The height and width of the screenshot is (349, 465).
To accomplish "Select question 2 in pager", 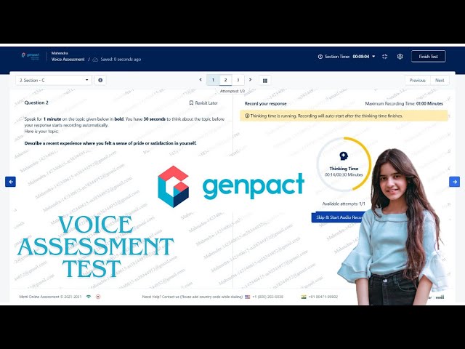I will coord(225,80).
